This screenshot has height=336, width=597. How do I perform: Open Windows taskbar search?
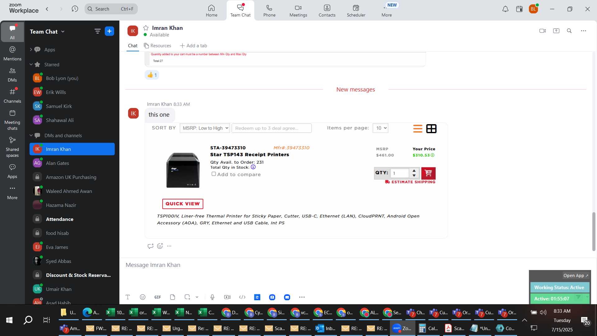click(x=28, y=320)
